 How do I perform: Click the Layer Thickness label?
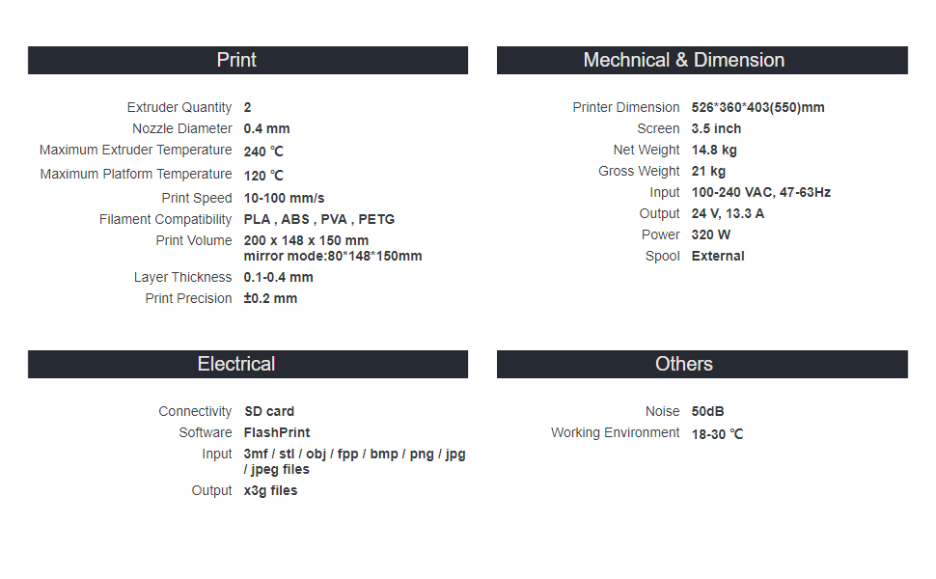pos(183,277)
